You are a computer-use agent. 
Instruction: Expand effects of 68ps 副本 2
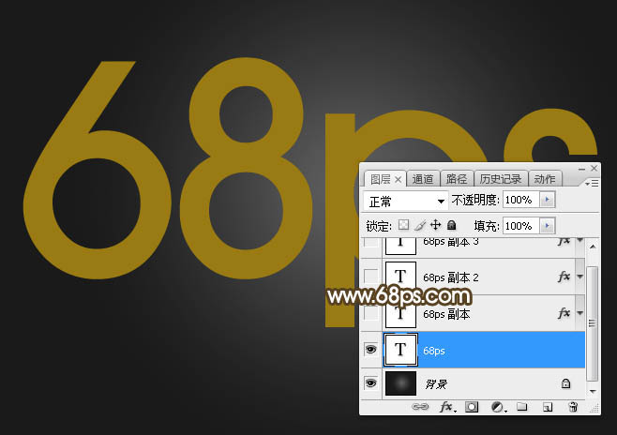(x=580, y=277)
